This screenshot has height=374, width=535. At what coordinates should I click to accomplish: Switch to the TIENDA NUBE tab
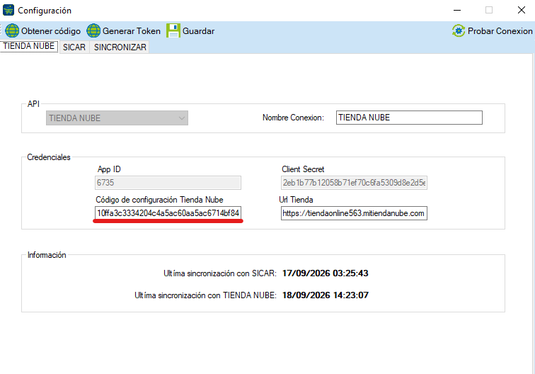click(29, 46)
